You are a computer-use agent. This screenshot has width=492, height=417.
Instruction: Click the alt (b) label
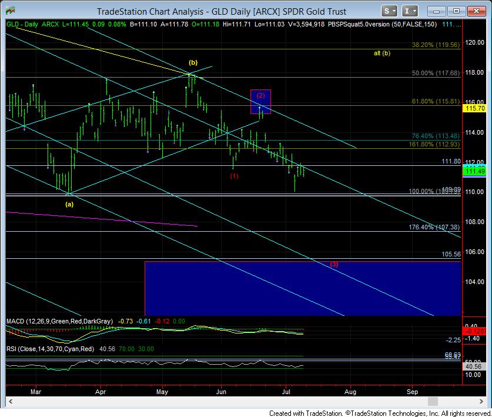[x=382, y=53]
